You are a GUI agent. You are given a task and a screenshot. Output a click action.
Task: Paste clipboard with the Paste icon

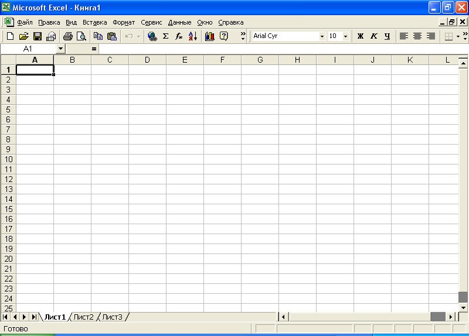[112, 36]
